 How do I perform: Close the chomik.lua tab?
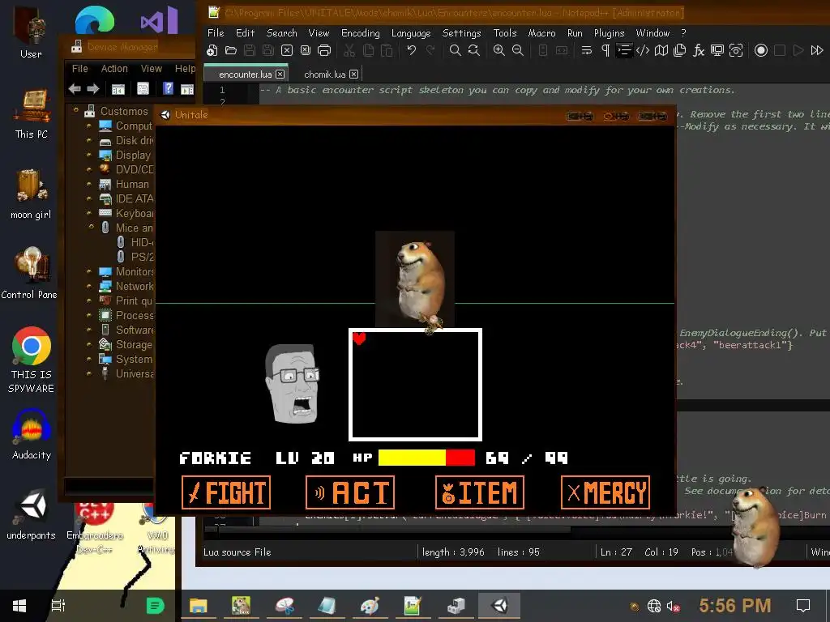[353, 74]
